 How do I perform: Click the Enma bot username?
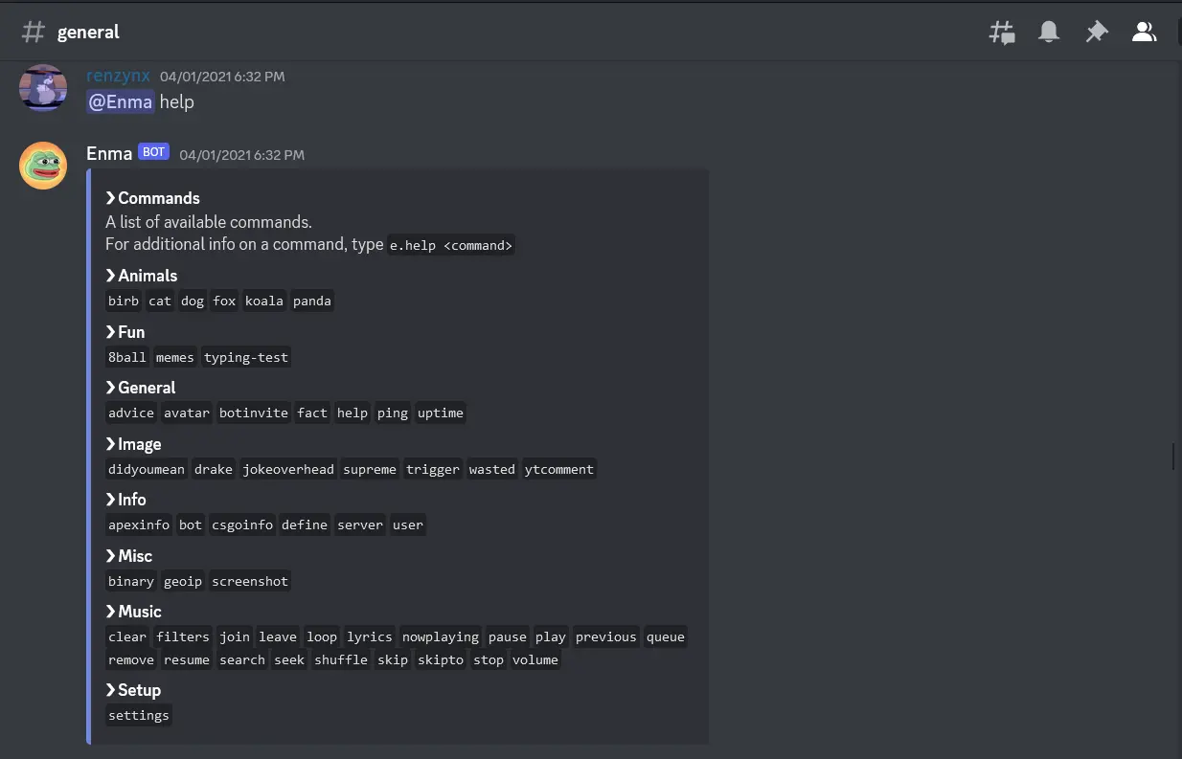[x=109, y=153]
